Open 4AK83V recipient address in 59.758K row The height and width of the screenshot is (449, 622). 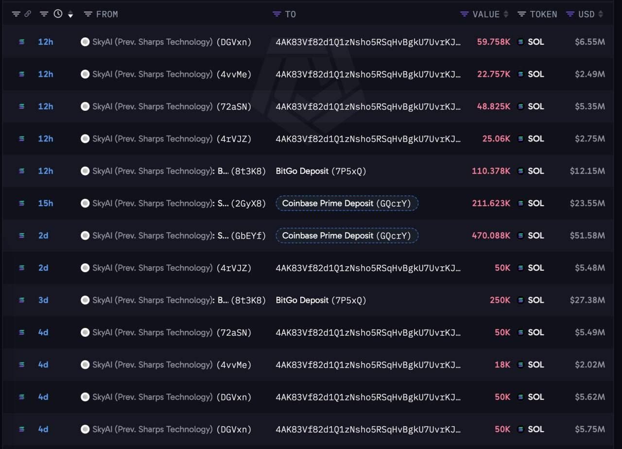tap(368, 42)
